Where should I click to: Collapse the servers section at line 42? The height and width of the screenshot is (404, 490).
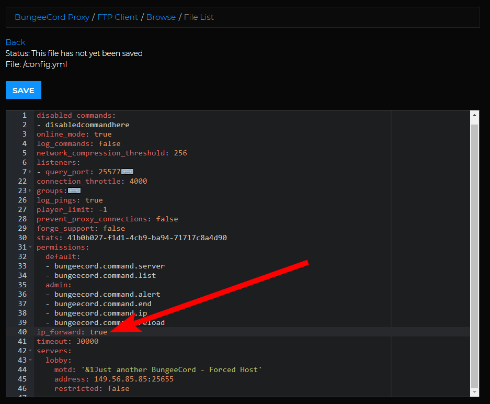tap(30, 351)
